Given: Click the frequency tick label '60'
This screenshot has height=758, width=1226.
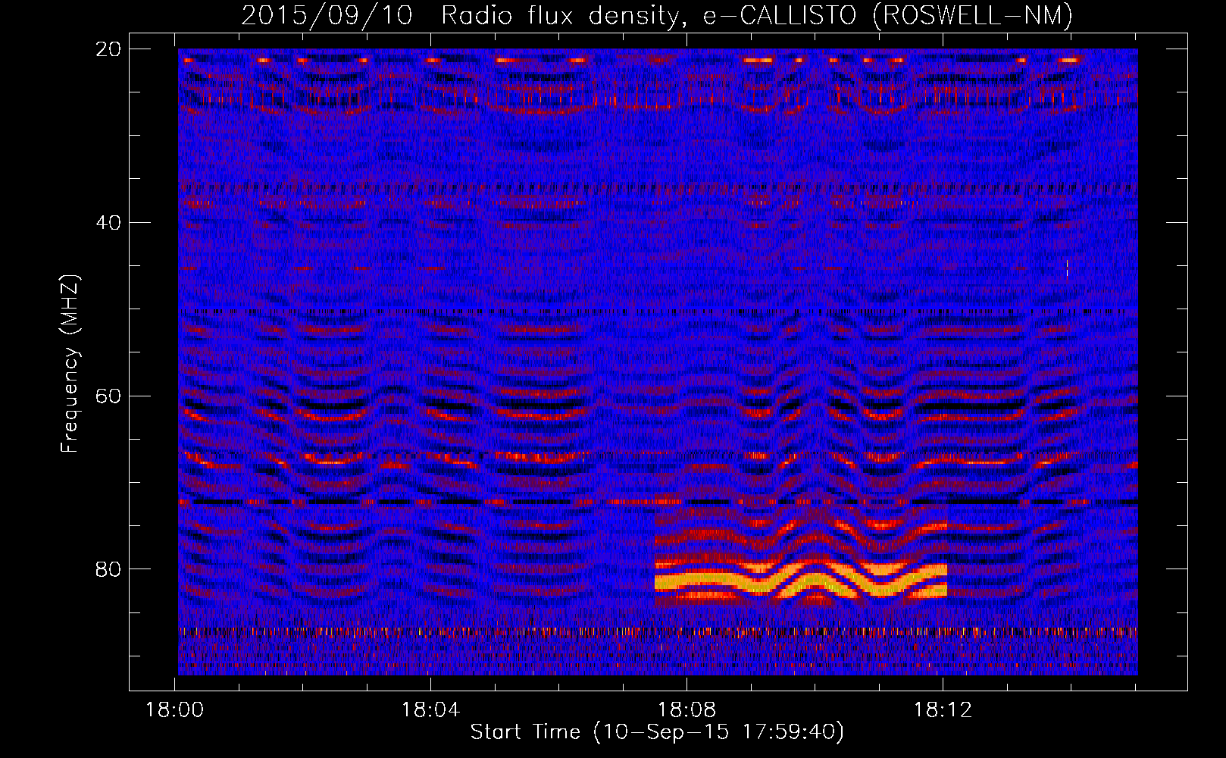Looking at the screenshot, I should [x=108, y=396].
